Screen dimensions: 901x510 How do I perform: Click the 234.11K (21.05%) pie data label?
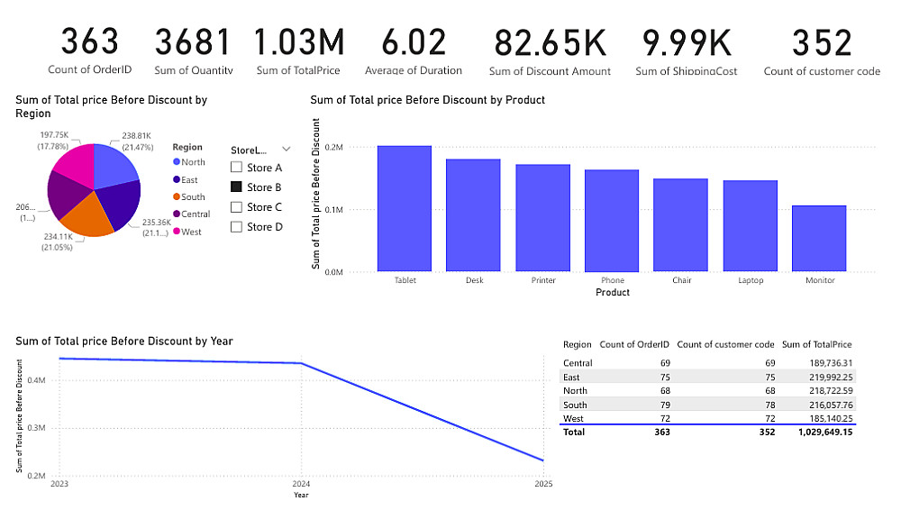pyautogui.click(x=58, y=241)
